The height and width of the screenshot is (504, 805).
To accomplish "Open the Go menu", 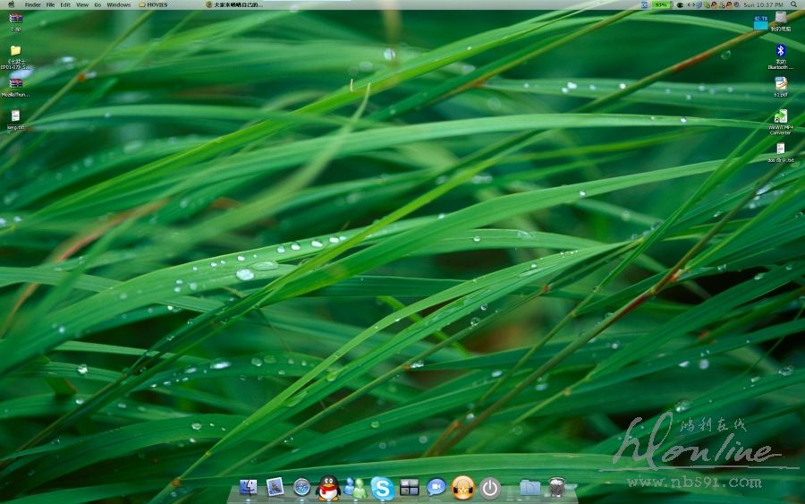I will coord(97,4).
